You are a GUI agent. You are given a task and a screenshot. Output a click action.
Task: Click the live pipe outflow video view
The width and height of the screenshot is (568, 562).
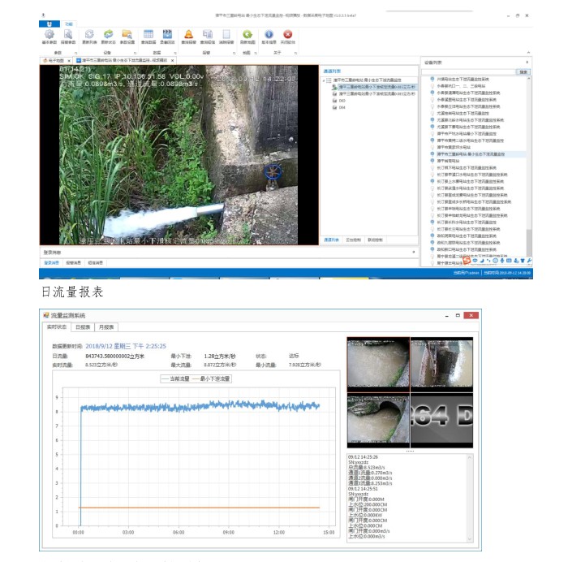[x=179, y=155]
